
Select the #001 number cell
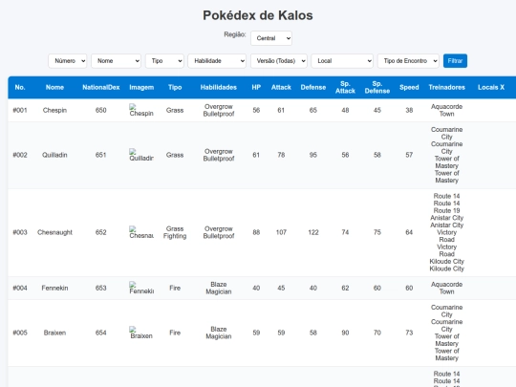(x=20, y=110)
